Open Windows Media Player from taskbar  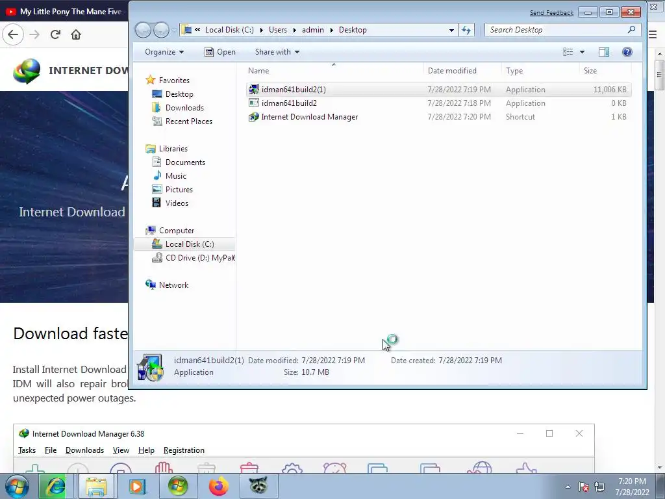[x=137, y=486]
